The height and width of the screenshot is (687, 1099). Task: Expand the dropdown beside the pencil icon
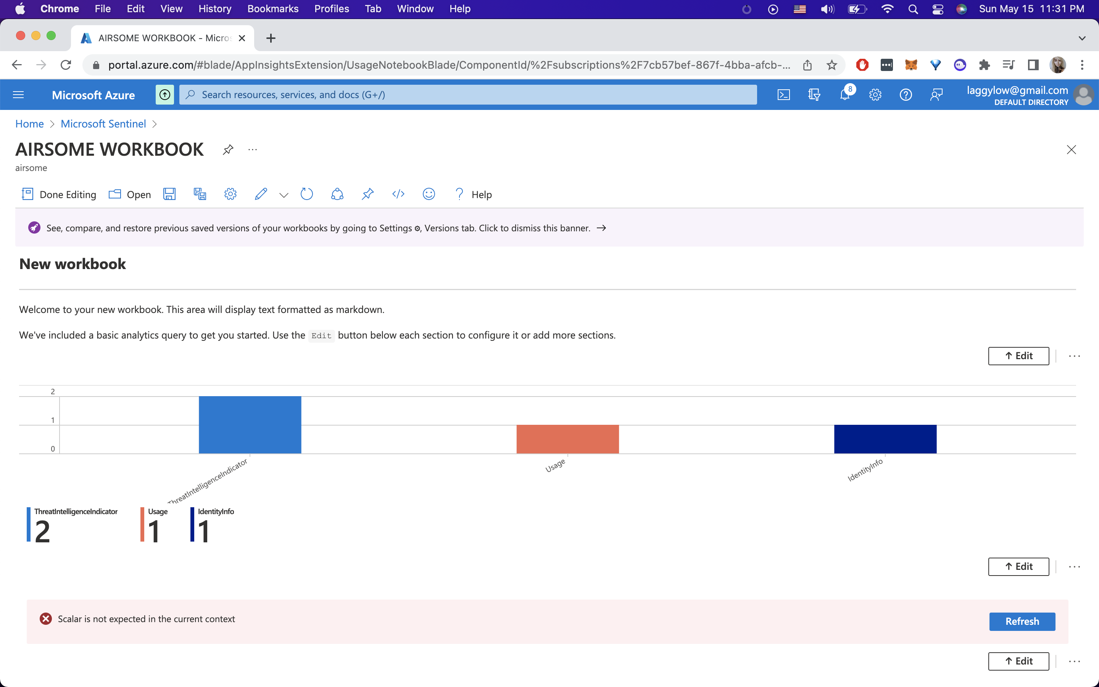[284, 195]
